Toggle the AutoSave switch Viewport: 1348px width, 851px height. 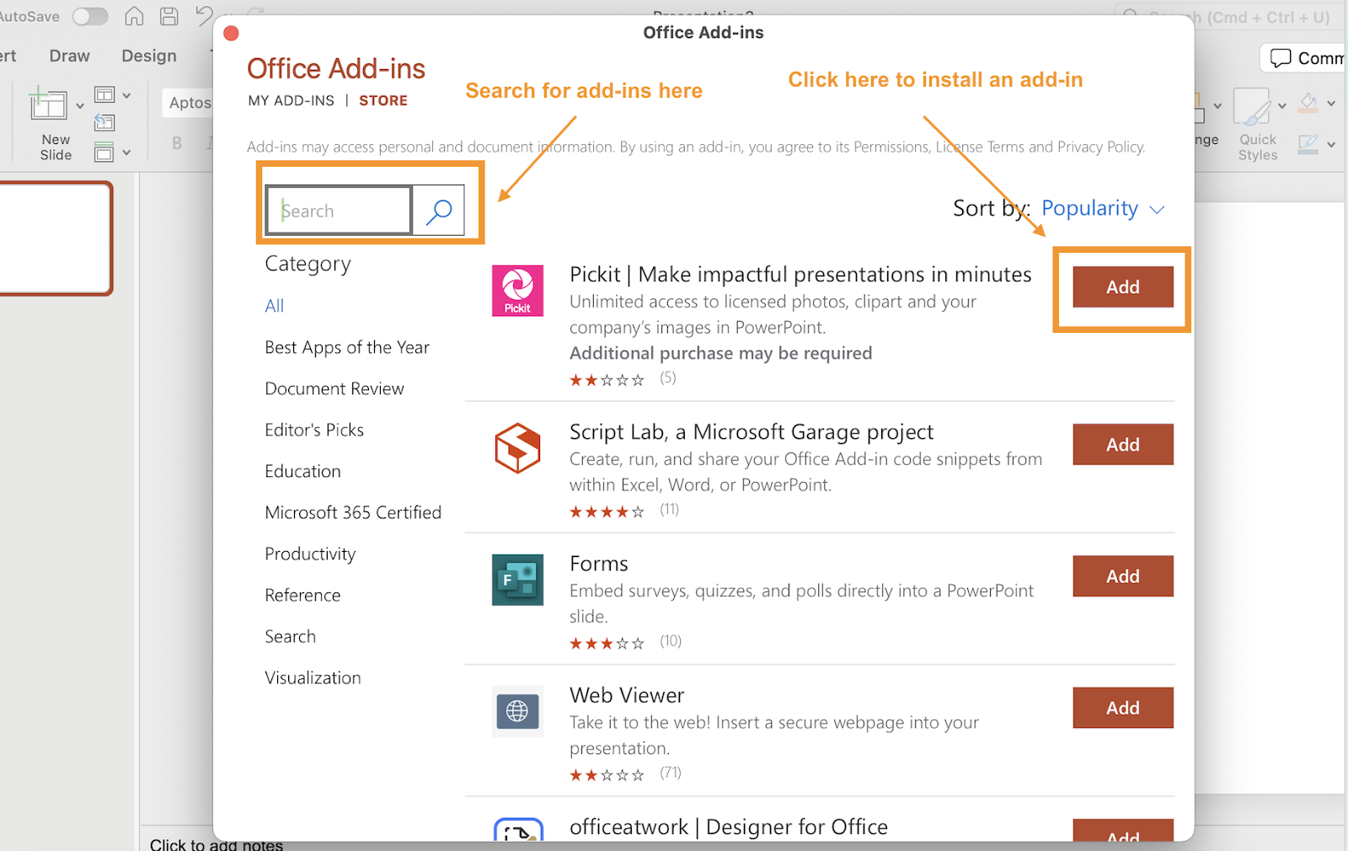pyautogui.click(x=90, y=16)
